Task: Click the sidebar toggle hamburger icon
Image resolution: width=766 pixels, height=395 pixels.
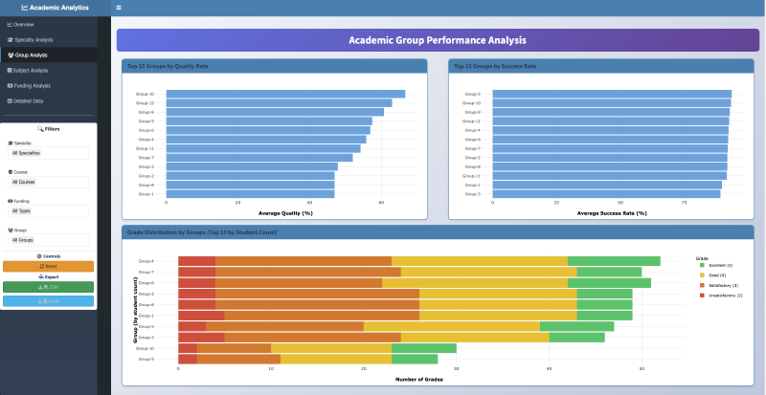Action: (x=119, y=8)
